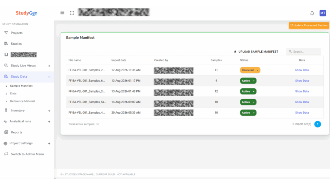This screenshot has width=330, height=185.
Task: Open Active status dropdown for Samples_5a row
Action: tap(248, 102)
